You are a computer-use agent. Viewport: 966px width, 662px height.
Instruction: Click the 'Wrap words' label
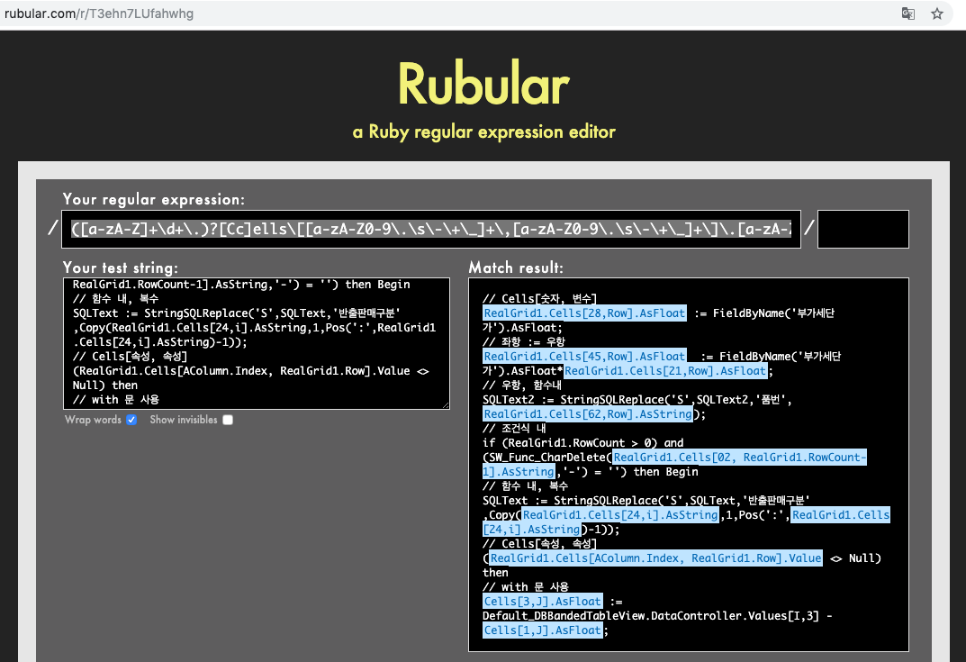[93, 420]
